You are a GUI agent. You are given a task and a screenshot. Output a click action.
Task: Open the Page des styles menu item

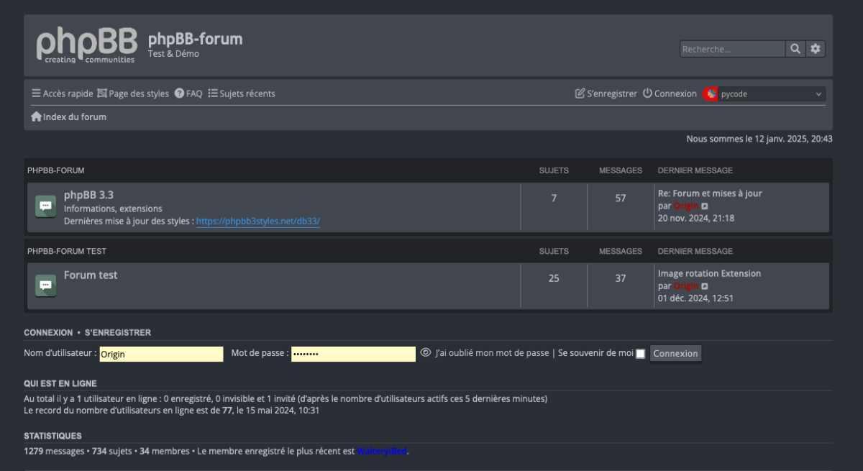[x=133, y=93]
